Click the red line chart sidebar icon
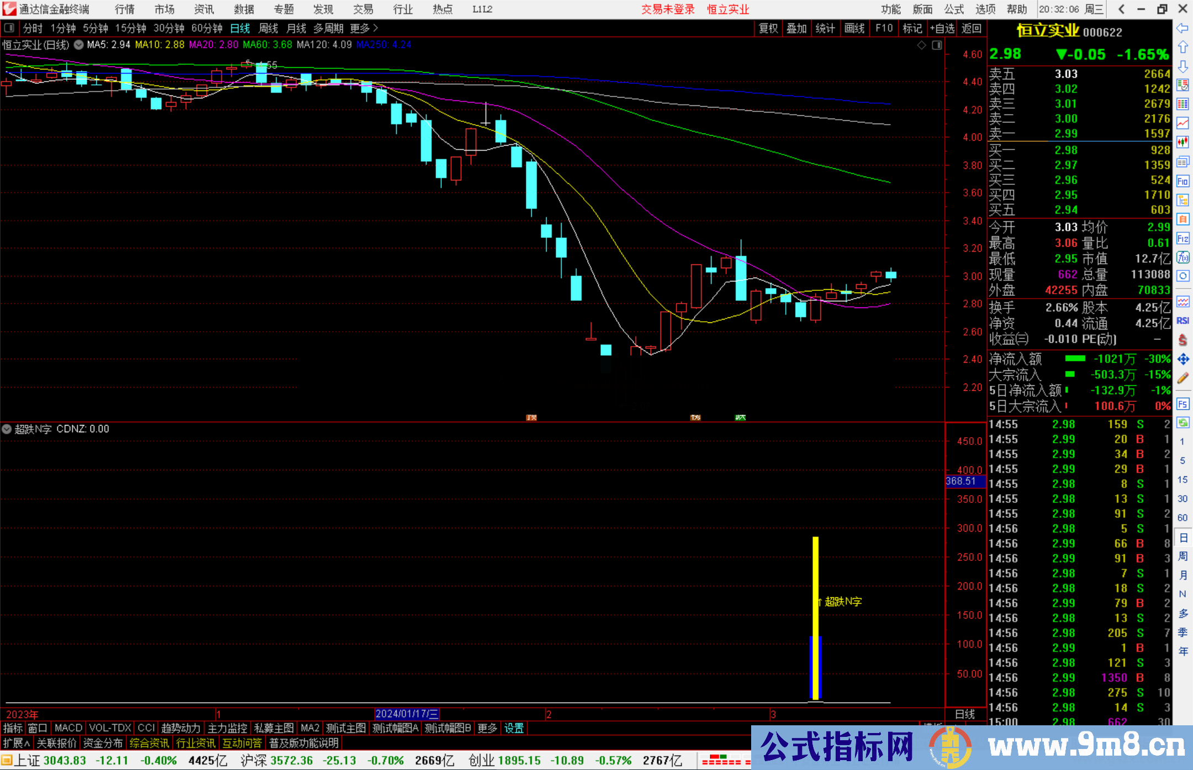Screen dimensions: 1193x770 1183,123
